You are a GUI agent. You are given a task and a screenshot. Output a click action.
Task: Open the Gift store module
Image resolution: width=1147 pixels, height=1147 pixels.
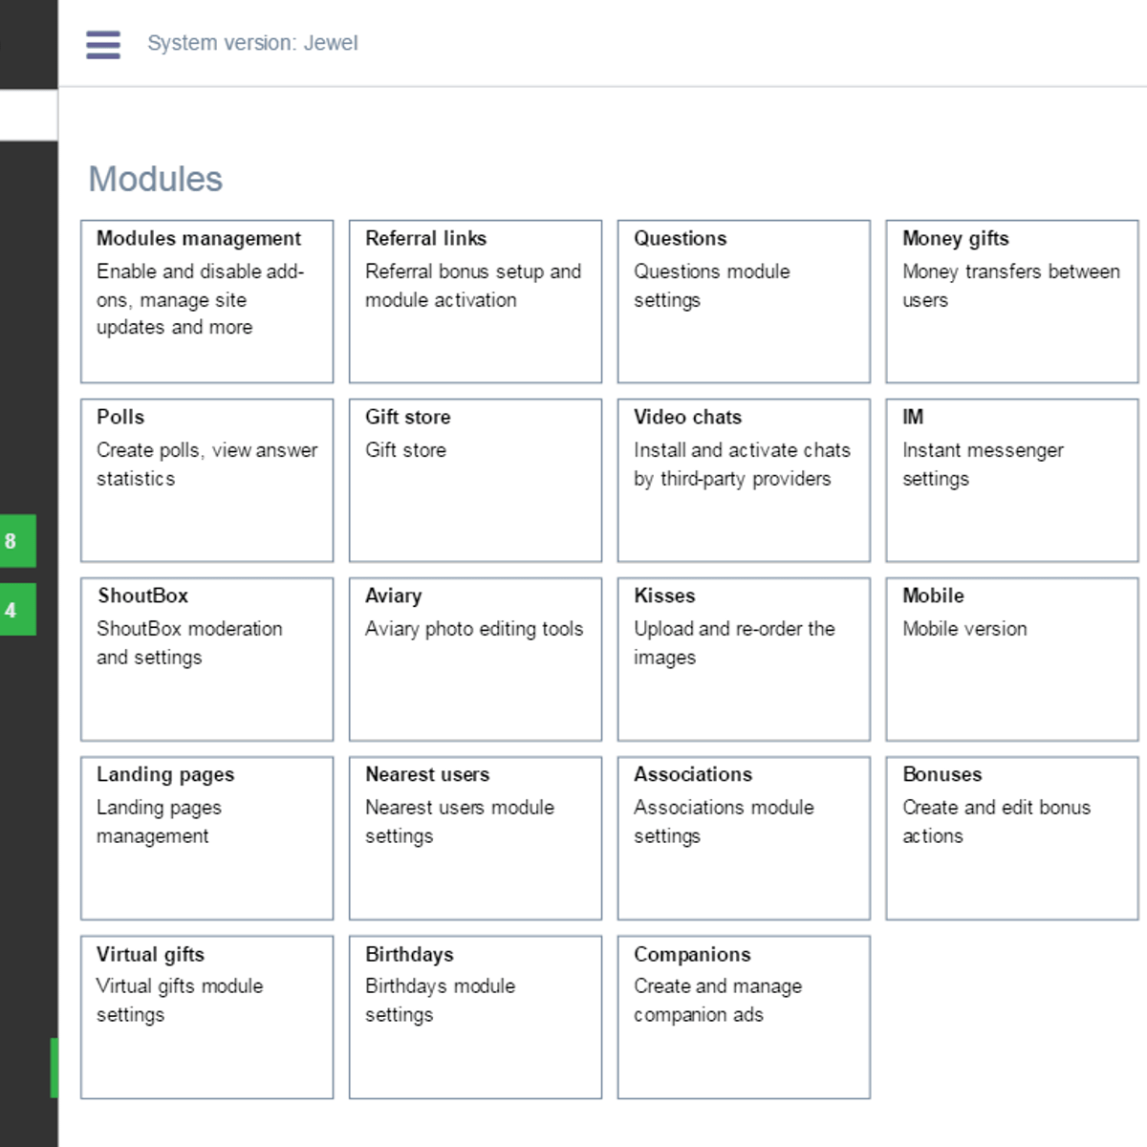pos(476,481)
